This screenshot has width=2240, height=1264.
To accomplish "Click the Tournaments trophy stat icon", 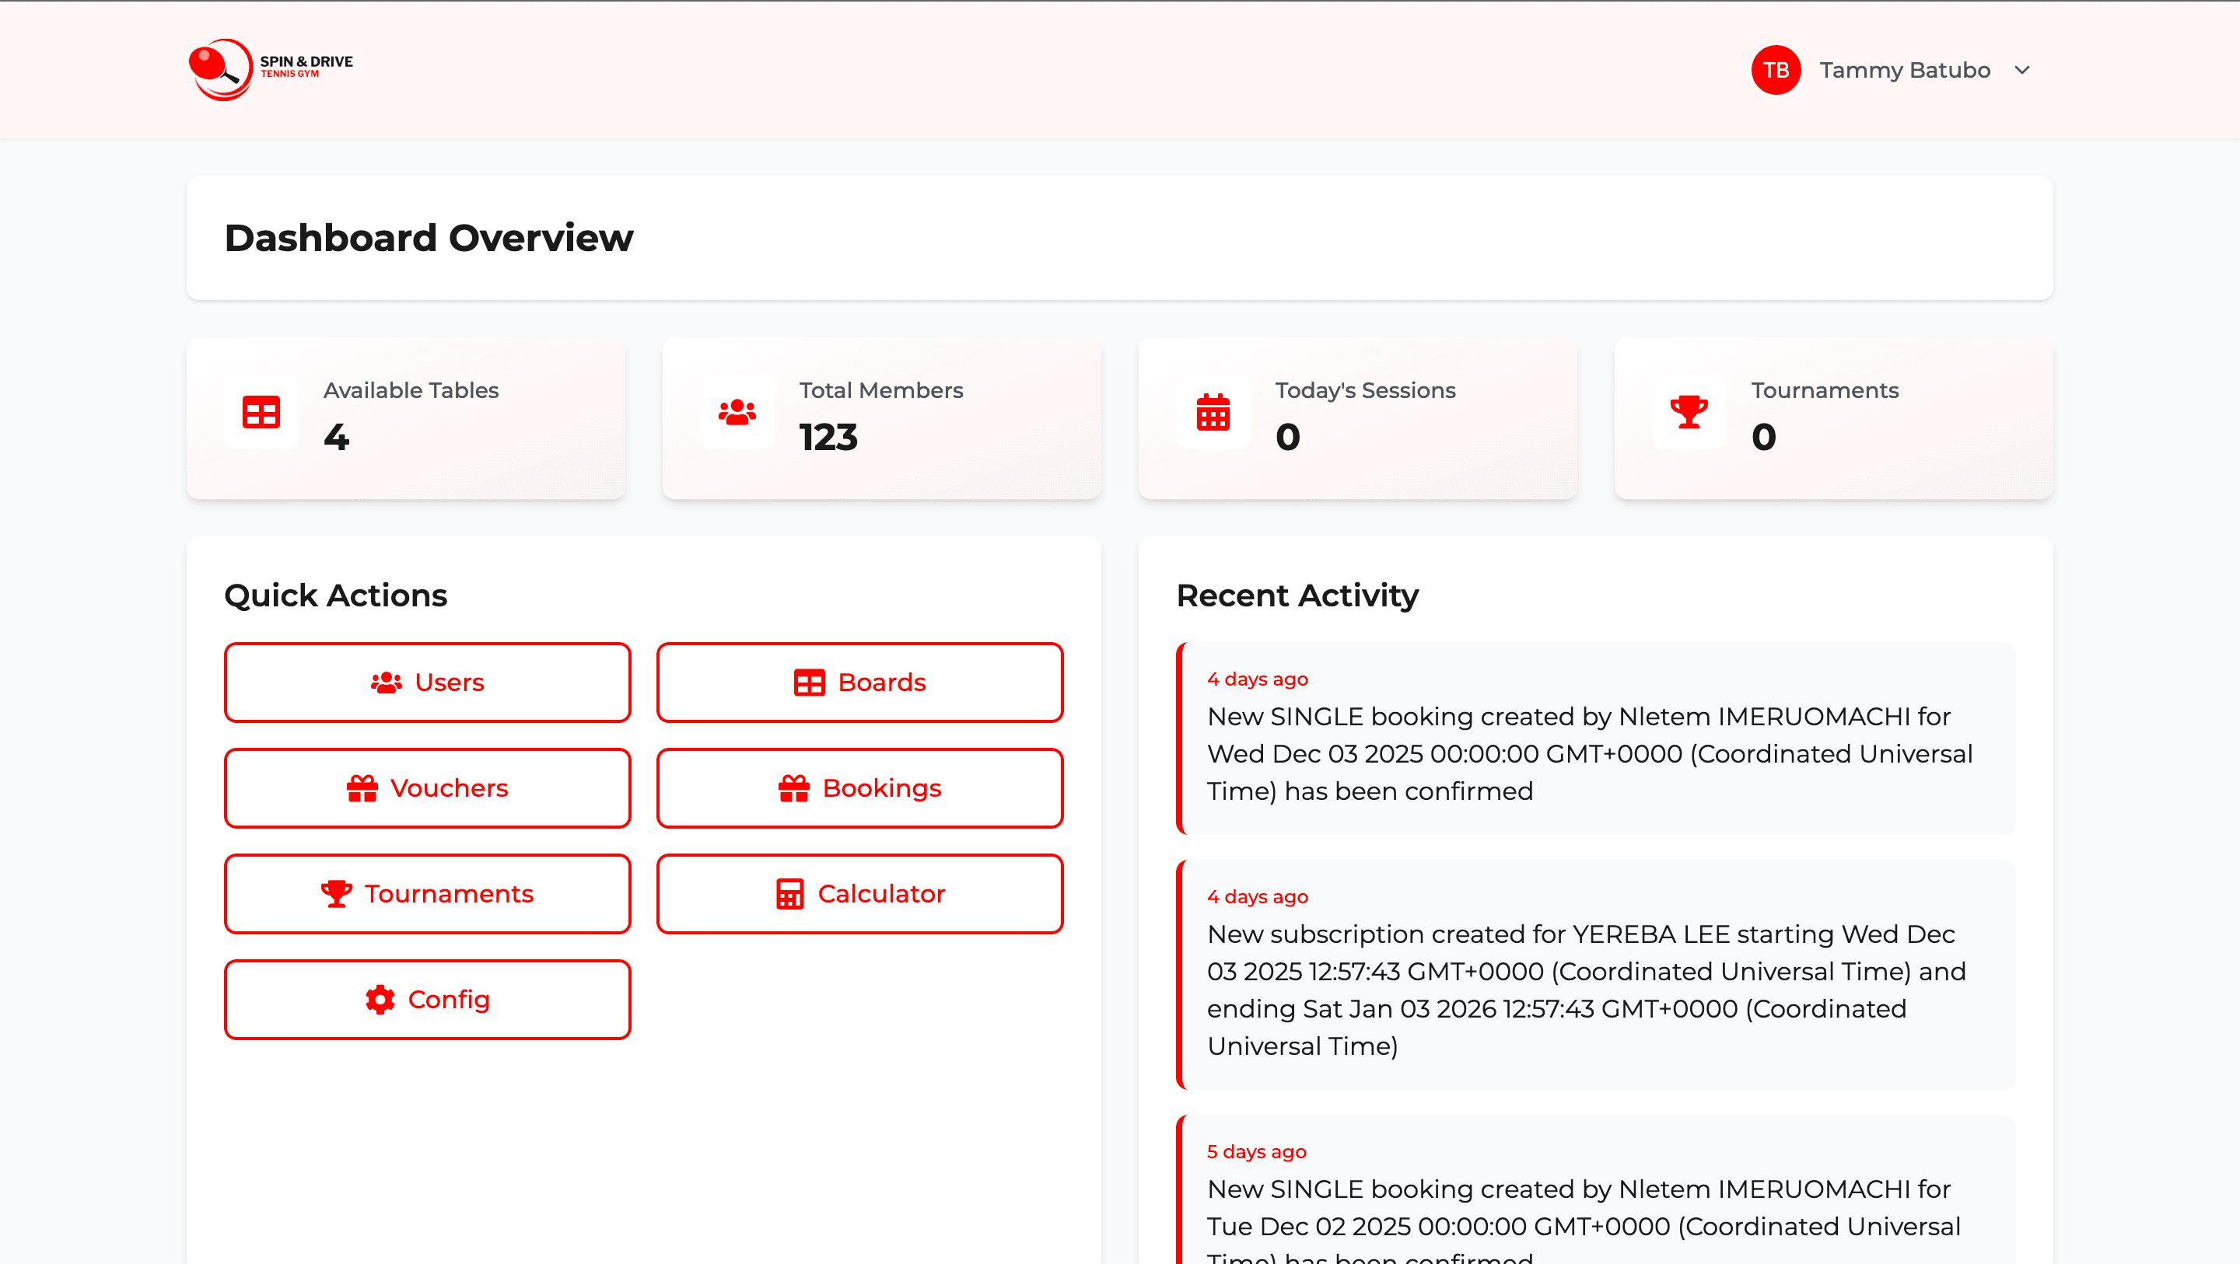I will (x=1688, y=412).
